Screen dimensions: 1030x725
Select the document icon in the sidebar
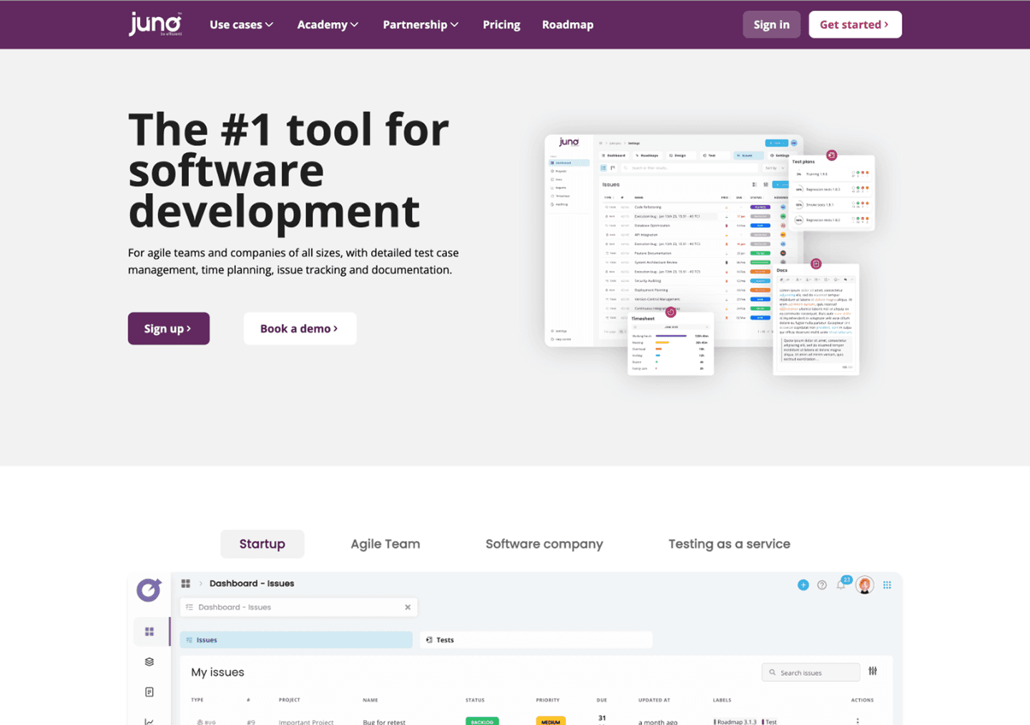[149, 691]
